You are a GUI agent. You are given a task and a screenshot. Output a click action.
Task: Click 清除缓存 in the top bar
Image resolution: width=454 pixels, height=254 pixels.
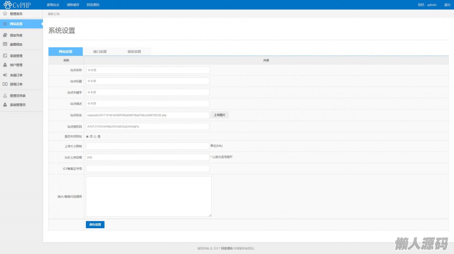pos(73,5)
